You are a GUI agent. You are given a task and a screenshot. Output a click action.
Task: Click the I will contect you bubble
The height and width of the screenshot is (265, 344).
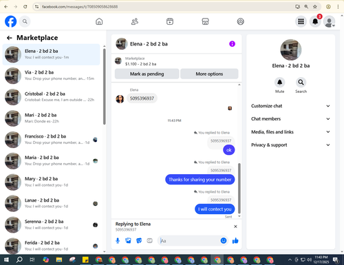[215, 209]
